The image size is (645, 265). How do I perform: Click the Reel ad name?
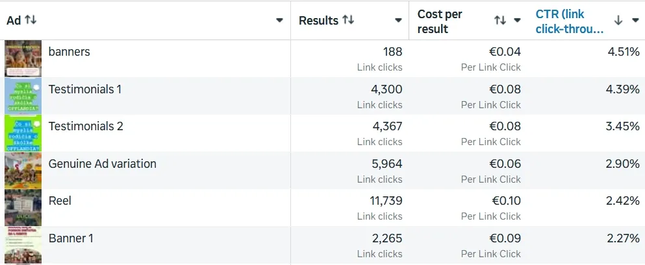tap(60, 201)
